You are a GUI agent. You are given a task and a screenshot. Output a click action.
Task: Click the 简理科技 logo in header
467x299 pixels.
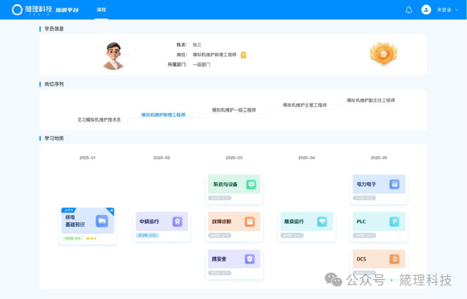coord(32,10)
